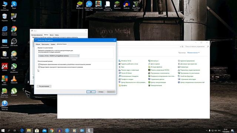Screen dimensions: 237x133
Task: Launch Audacity from the desktop
Action: 127,5
